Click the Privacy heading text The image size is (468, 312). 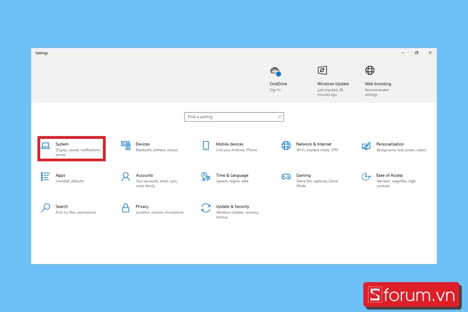coord(142,207)
